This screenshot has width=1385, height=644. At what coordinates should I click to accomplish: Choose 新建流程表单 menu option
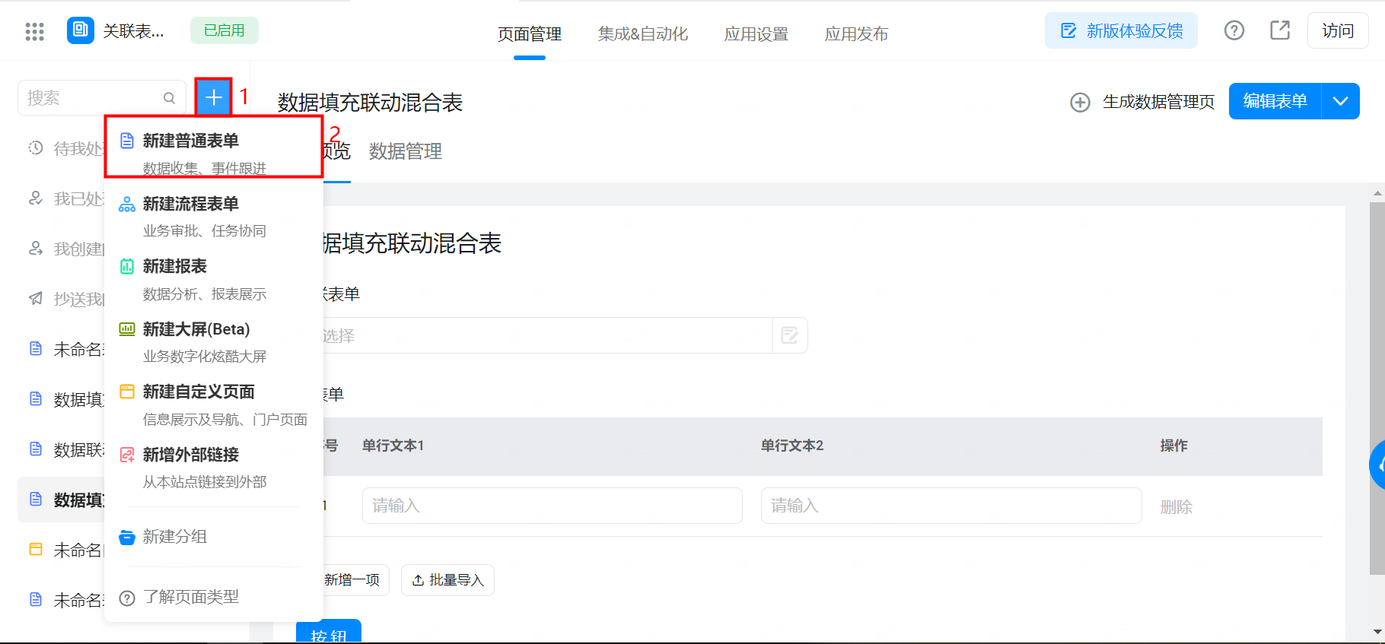coord(191,204)
